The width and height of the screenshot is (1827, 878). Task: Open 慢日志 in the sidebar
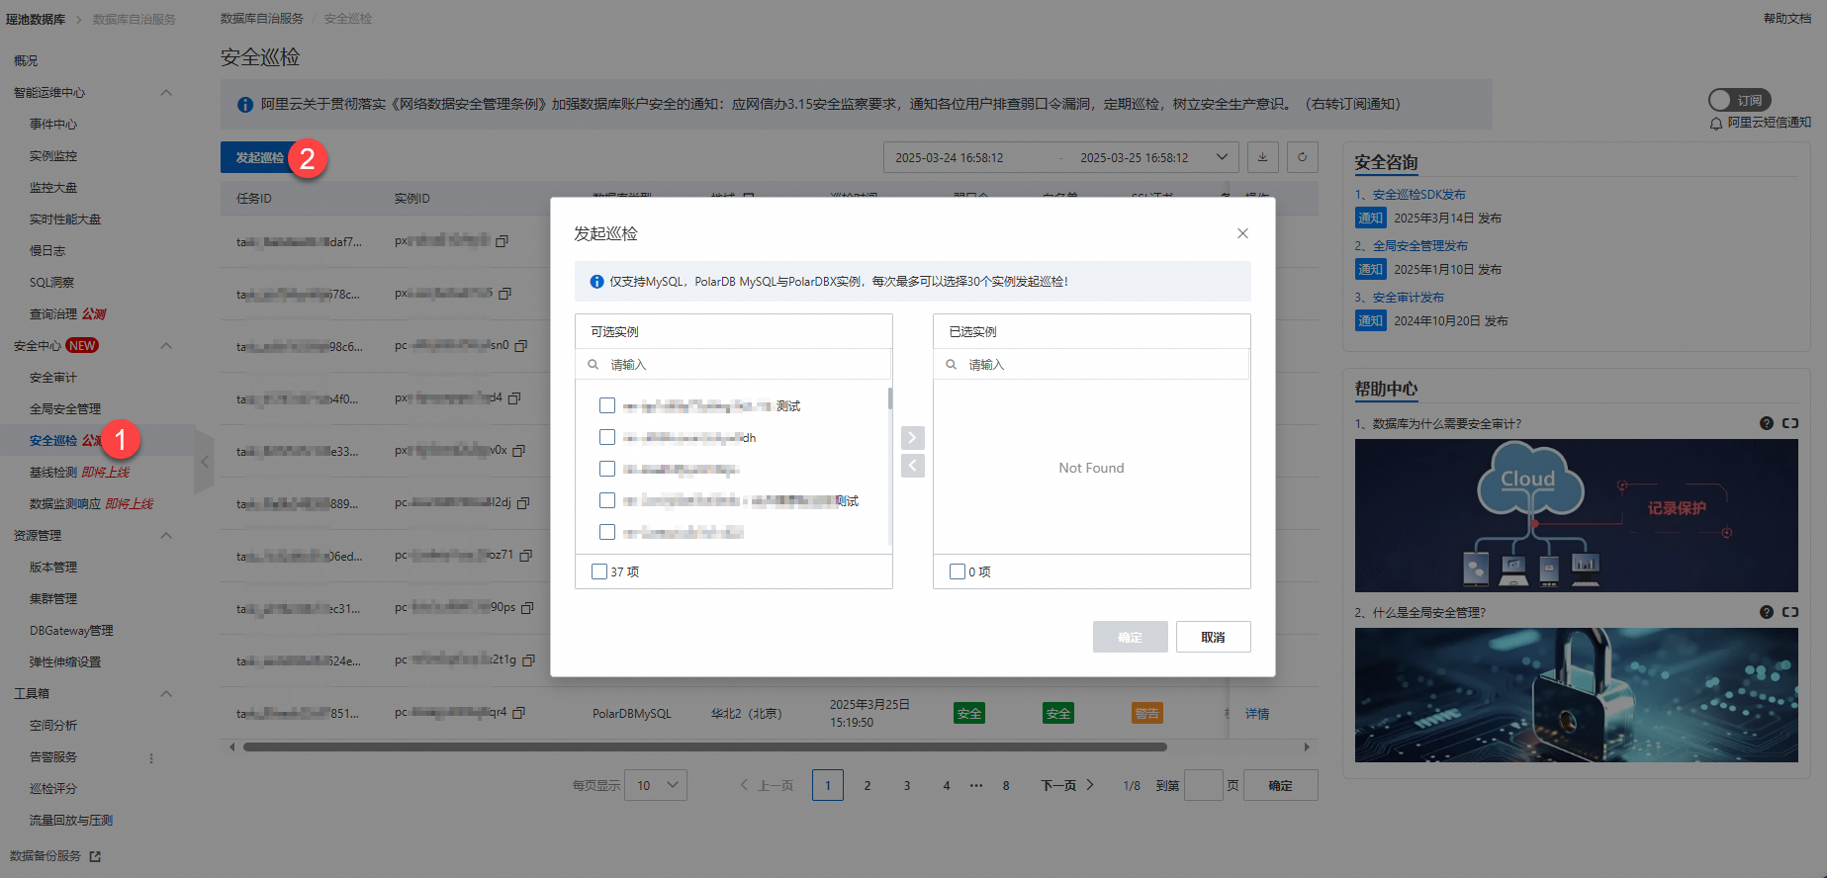(47, 251)
